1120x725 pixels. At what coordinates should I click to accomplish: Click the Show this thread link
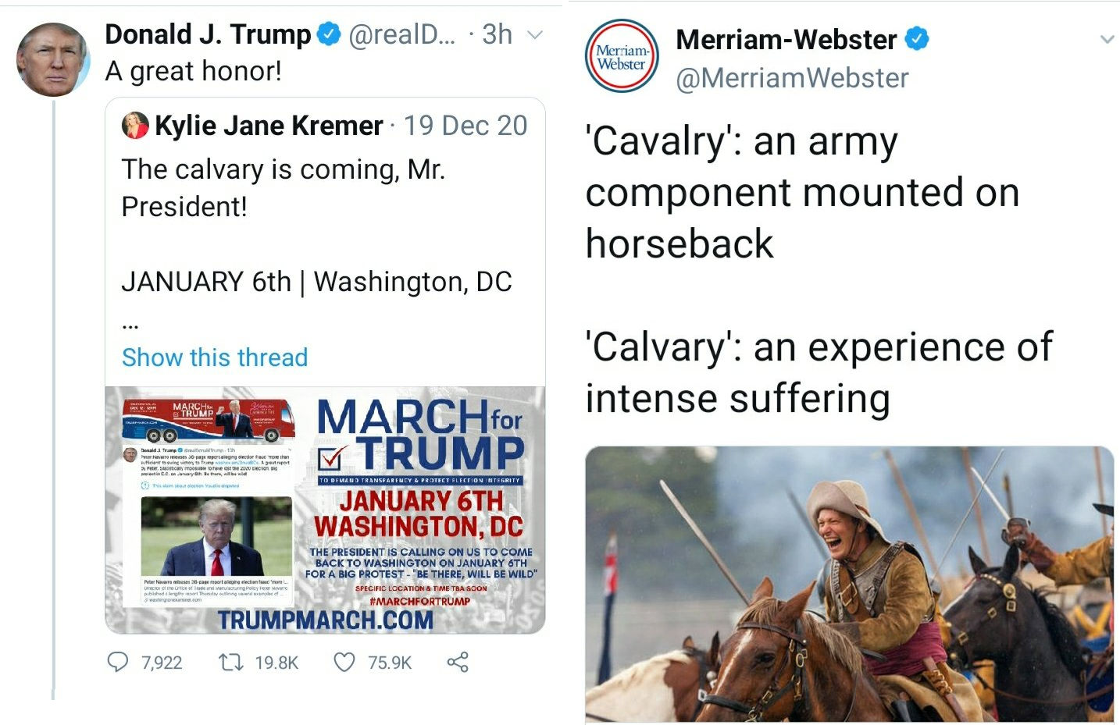coord(215,357)
